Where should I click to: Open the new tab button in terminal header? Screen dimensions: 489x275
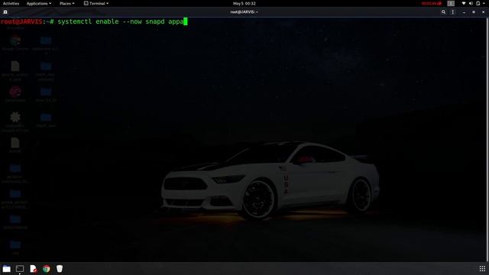click(x=5, y=12)
